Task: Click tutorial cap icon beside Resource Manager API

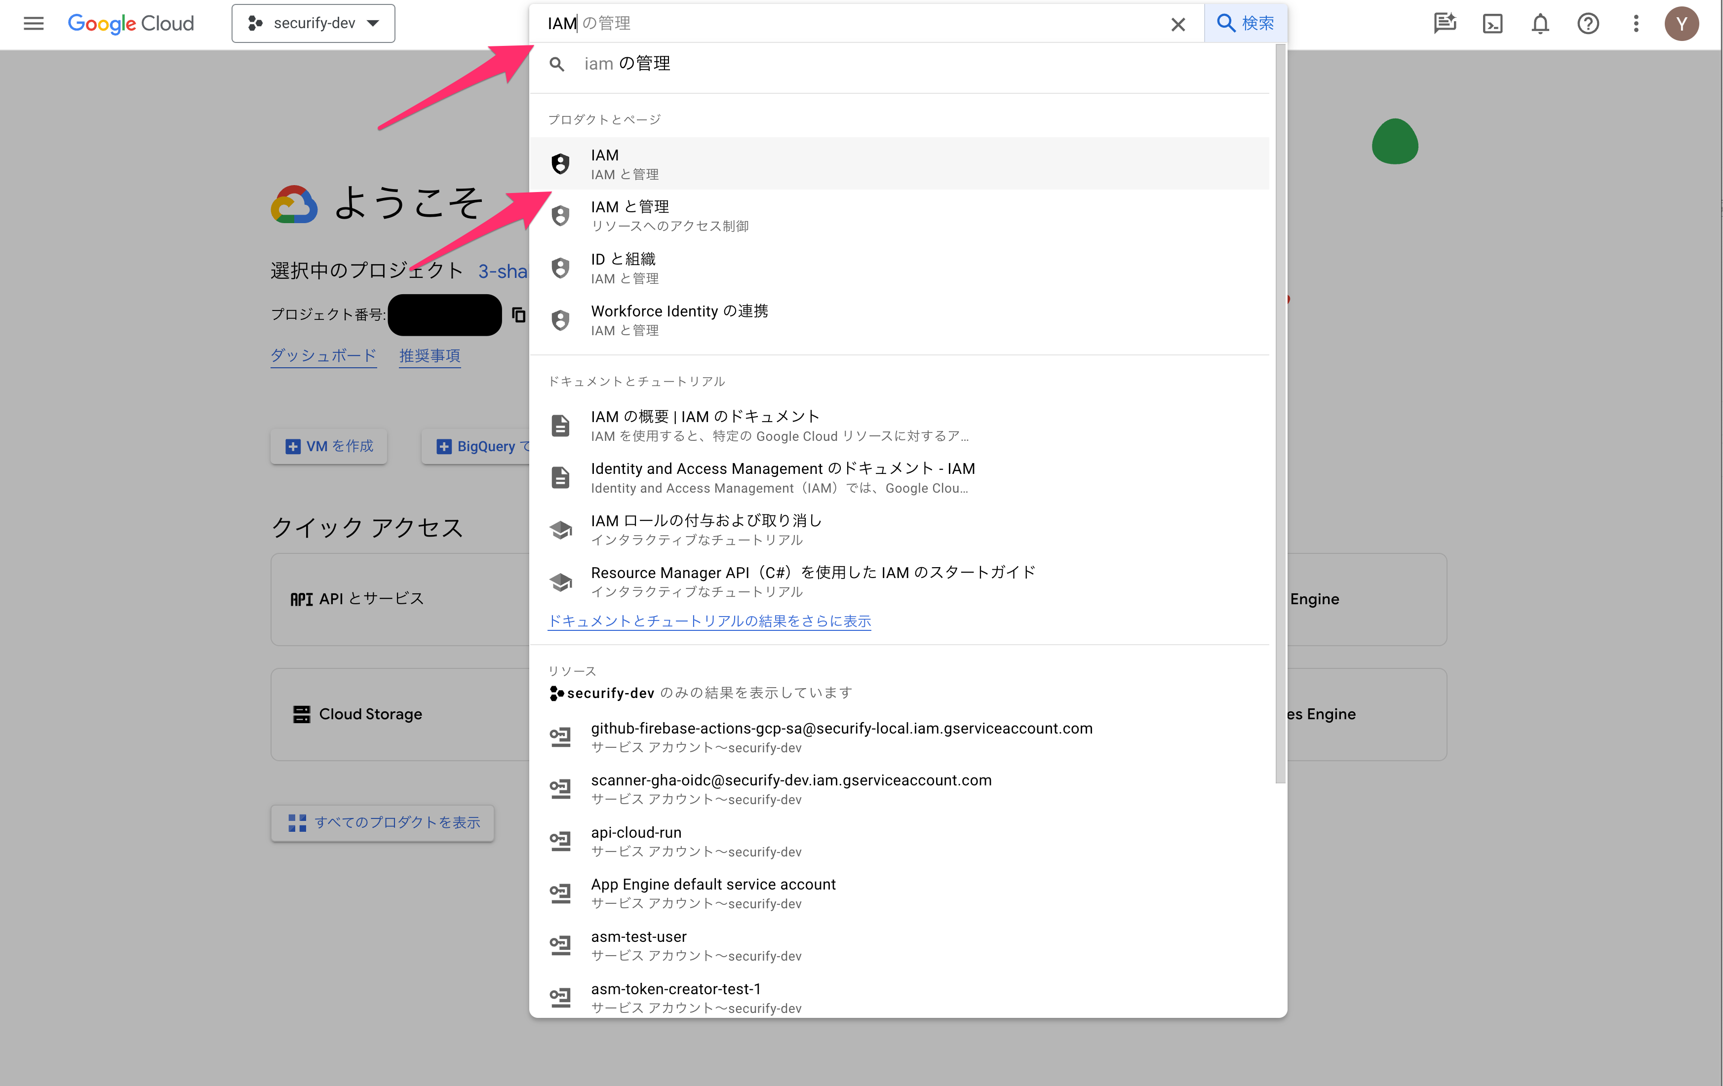Action: coord(560,582)
